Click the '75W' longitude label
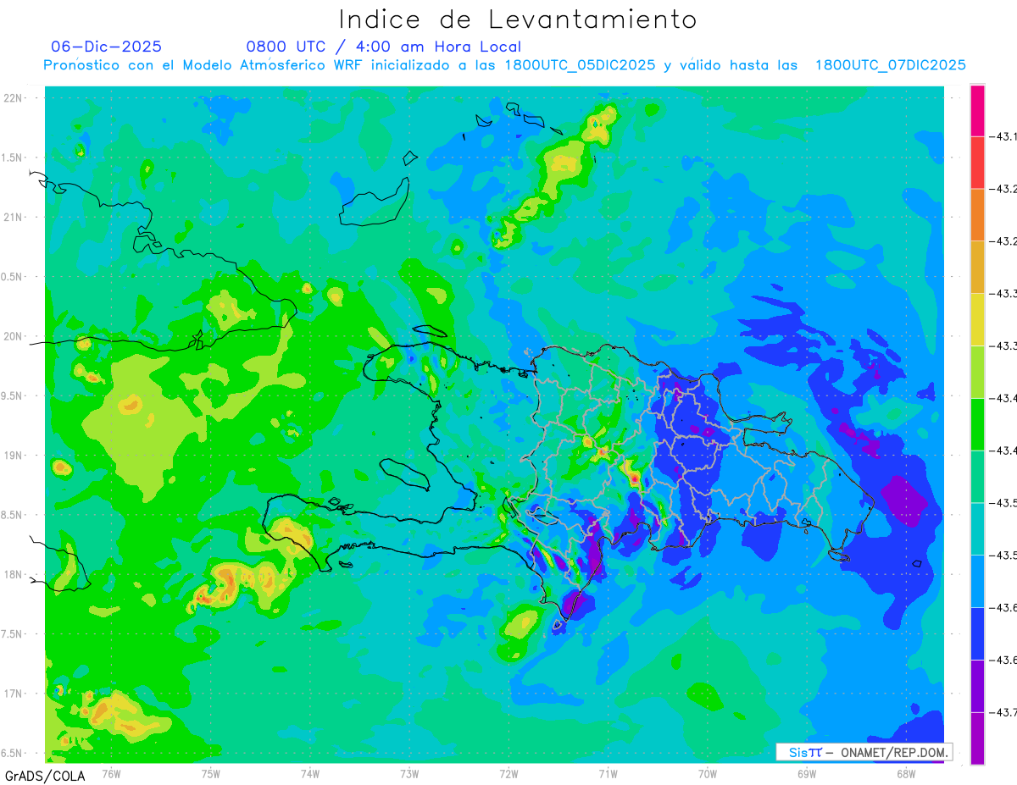Viewport: 1017px width, 785px height. click(x=211, y=774)
